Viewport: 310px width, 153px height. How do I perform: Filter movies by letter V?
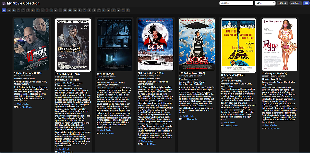(108, 11)
